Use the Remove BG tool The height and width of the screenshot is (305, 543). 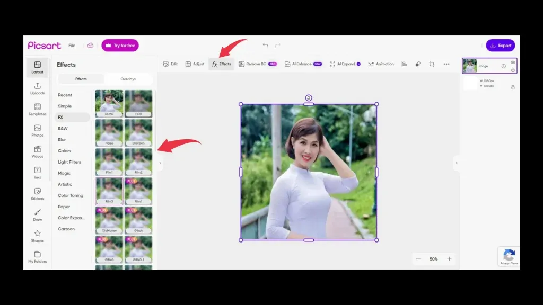[258, 64]
